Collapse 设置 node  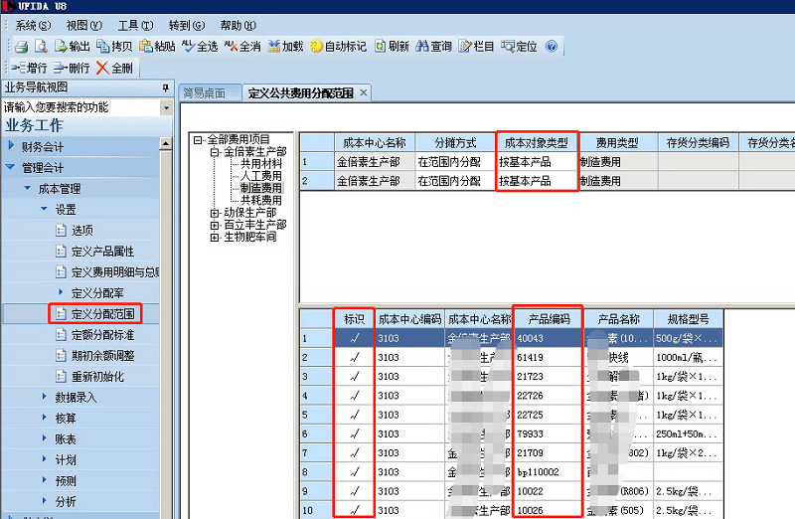pyautogui.click(x=44, y=209)
